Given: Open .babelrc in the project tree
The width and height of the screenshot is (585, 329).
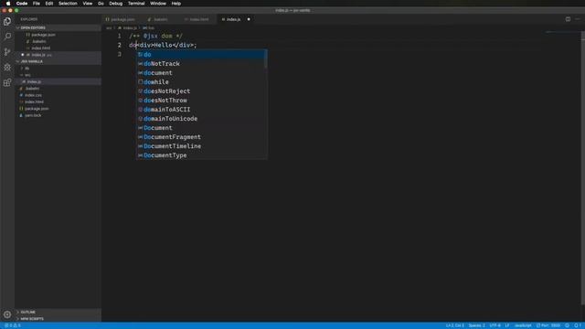Looking at the screenshot, I should 58,89.
